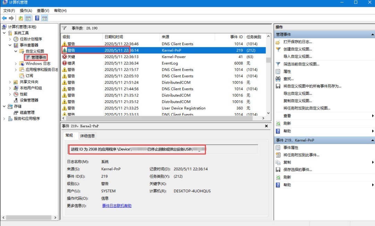Click the 创建自定义视图 funnel icon

point(278,49)
